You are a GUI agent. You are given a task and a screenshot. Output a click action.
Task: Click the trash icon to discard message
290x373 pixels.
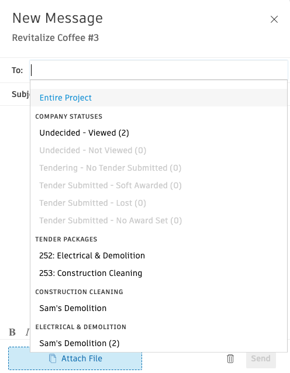(230, 358)
